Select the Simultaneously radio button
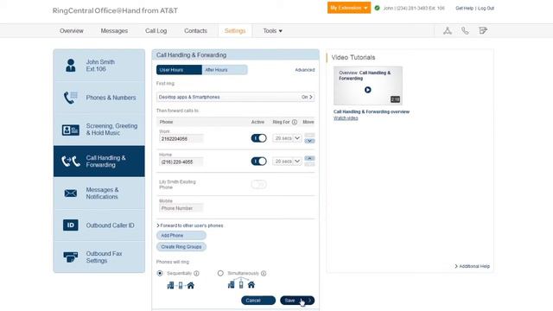Image resolution: width=553 pixels, height=311 pixels. [220, 273]
